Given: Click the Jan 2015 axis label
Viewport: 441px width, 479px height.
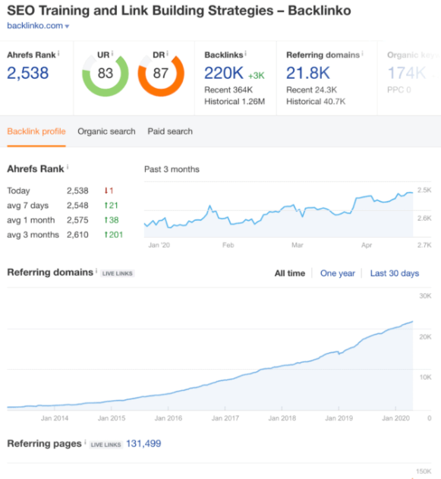Looking at the screenshot, I should [112, 418].
